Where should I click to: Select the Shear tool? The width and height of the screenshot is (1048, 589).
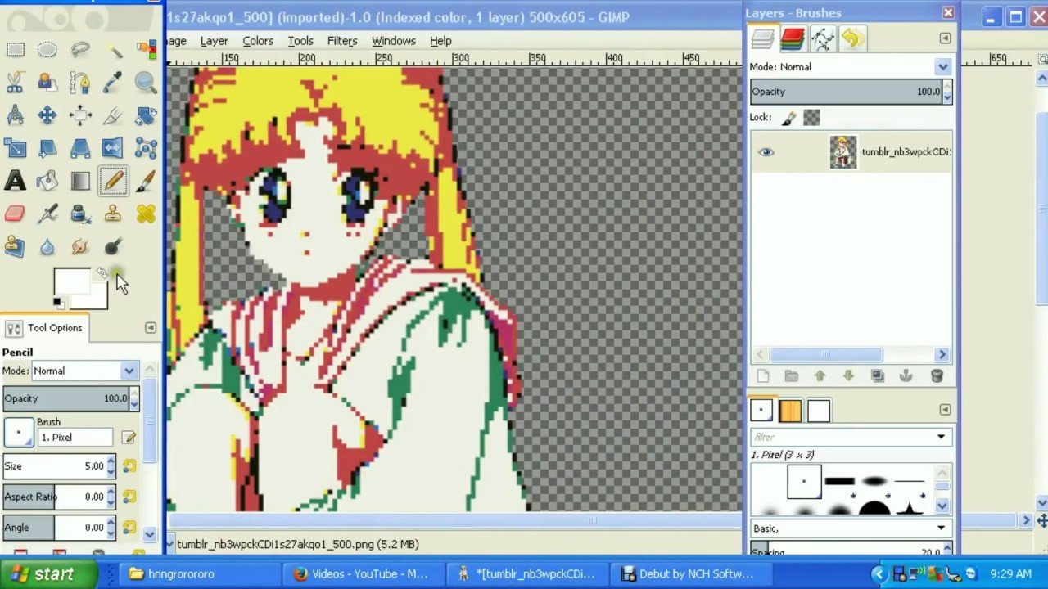pyautogui.click(x=47, y=148)
